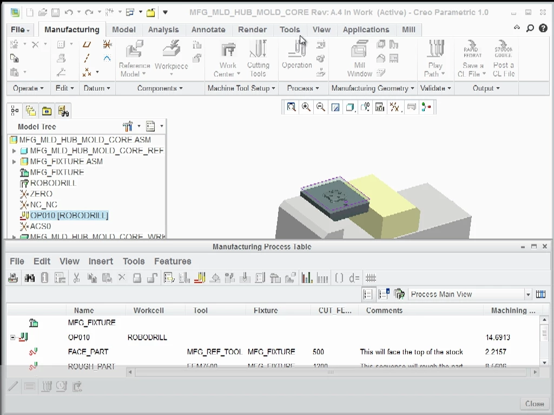Click the Machining time column header

512,311
